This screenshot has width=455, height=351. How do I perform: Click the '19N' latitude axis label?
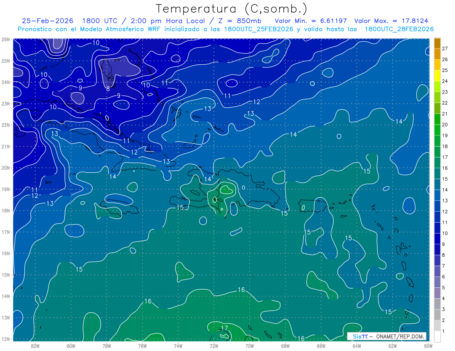pos(5,189)
